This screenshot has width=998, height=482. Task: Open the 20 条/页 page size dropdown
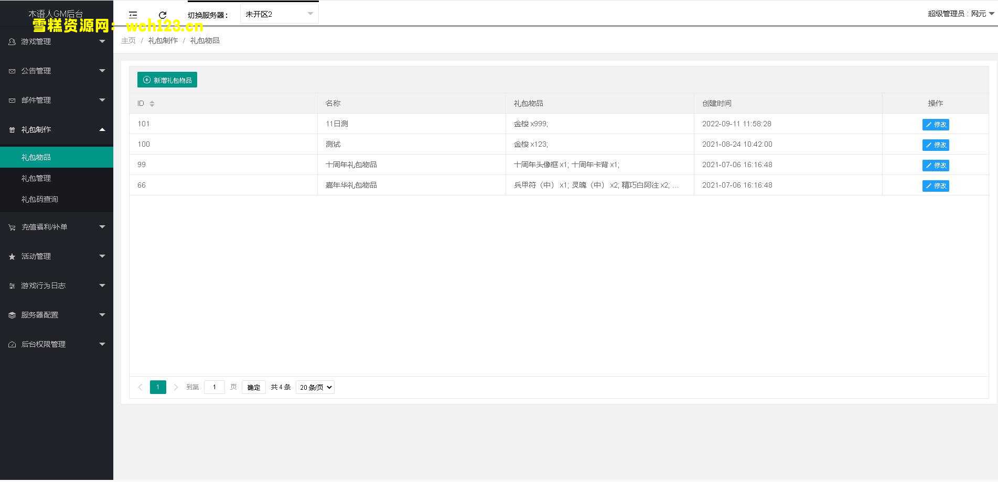click(x=315, y=387)
